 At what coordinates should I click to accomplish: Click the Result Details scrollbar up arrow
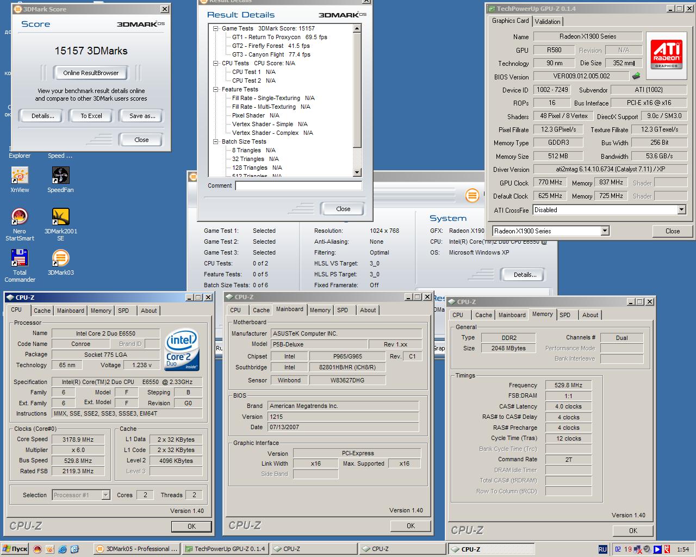click(357, 28)
